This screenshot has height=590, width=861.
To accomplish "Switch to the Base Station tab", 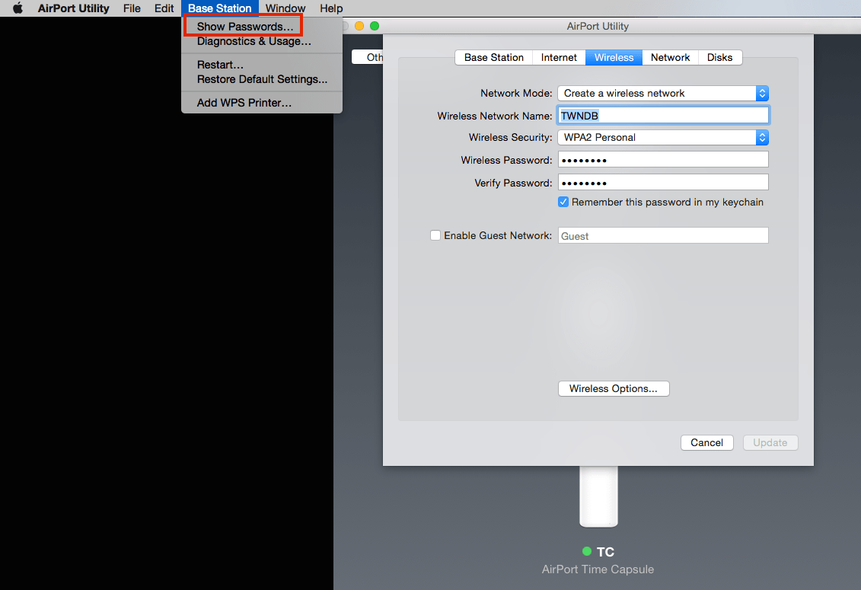I will click(493, 57).
